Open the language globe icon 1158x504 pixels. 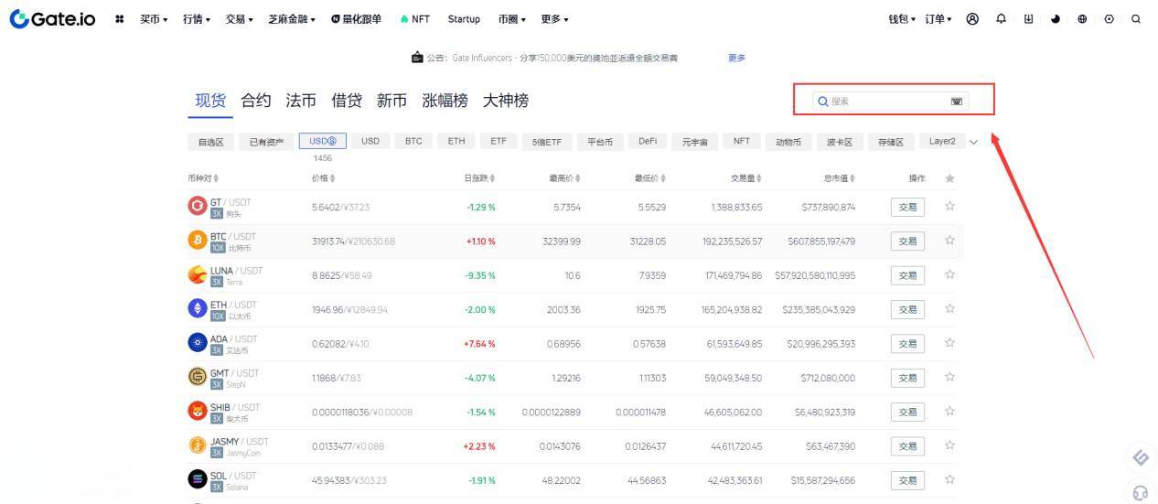pyautogui.click(x=1082, y=19)
